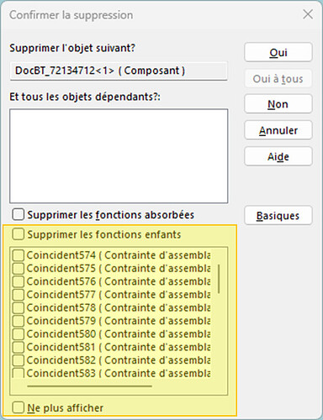Click the DocBT_72134712<1> object name field
This screenshot has height=420, width=323.
pyautogui.click(x=119, y=71)
